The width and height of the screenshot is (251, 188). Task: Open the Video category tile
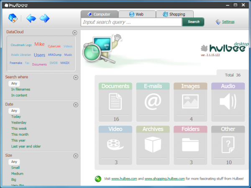tap(115, 145)
